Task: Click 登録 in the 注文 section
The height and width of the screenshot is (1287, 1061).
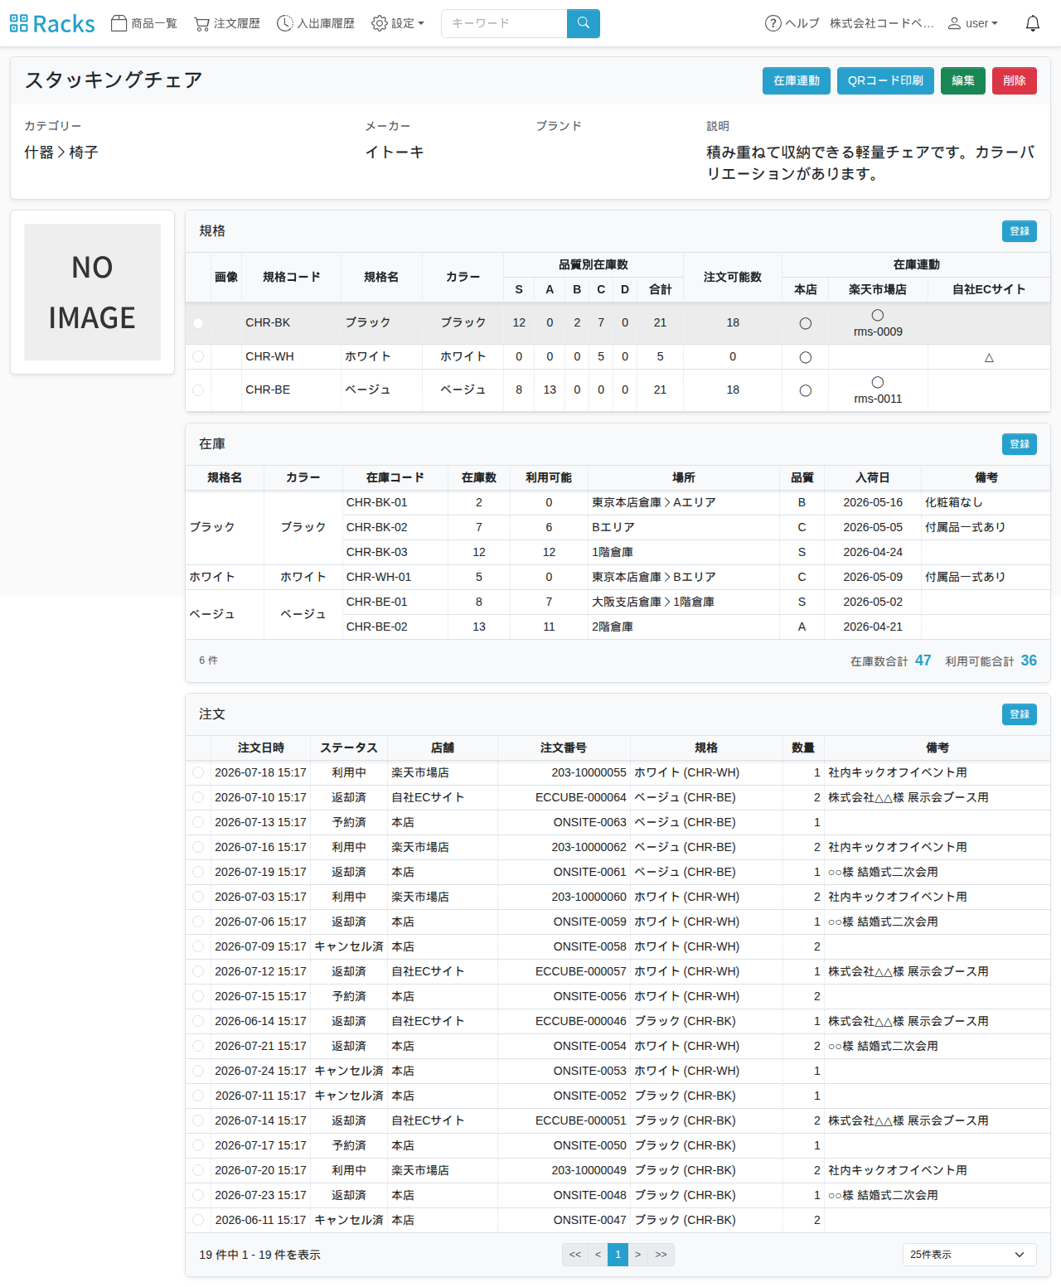Action: click(1020, 714)
